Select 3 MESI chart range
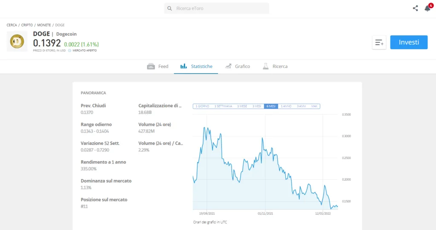 tap(257, 106)
